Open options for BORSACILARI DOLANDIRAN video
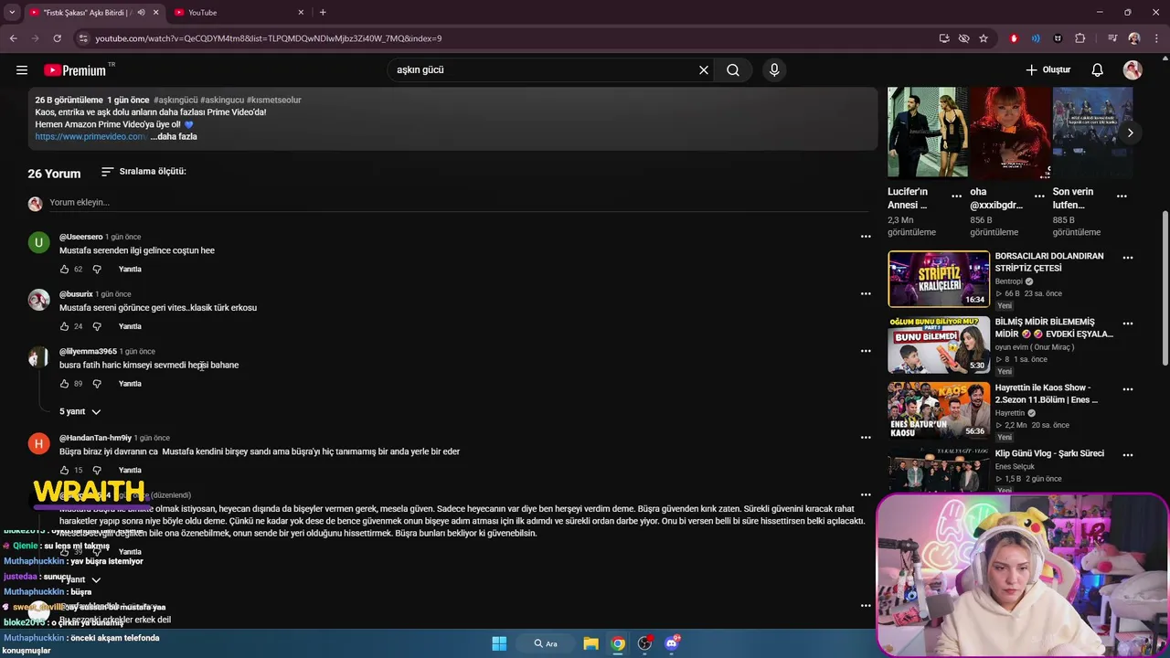Screen dimensions: 1170x658 click(1128, 258)
